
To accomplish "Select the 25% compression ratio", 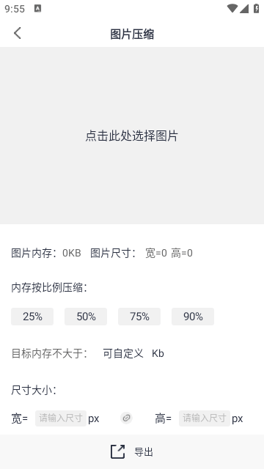I will [32, 317].
